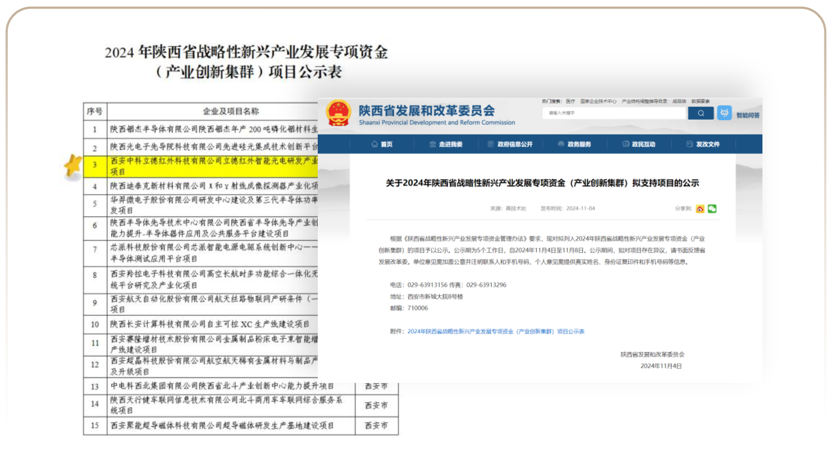
Task: Open the attached 项目公示表 link
Action: pyautogui.click(x=496, y=332)
